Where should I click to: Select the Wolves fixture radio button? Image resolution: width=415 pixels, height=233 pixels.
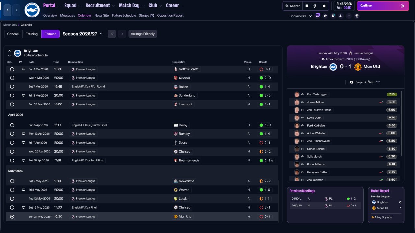pos(12,190)
